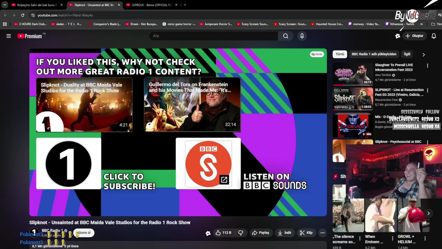Open Slaughter To Prevail LIVE thumbnail
Image resolution: width=442 pixels, height=249 pixels.
point(353,74)
